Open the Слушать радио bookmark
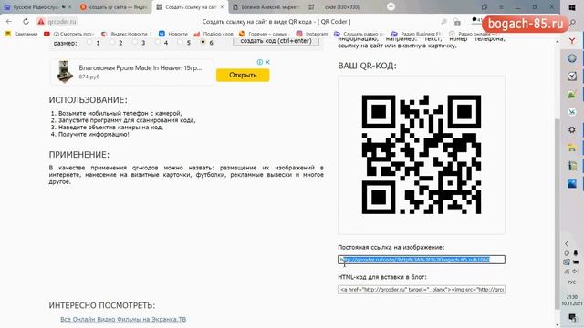 pyautogui.click(x=360, y=34)
